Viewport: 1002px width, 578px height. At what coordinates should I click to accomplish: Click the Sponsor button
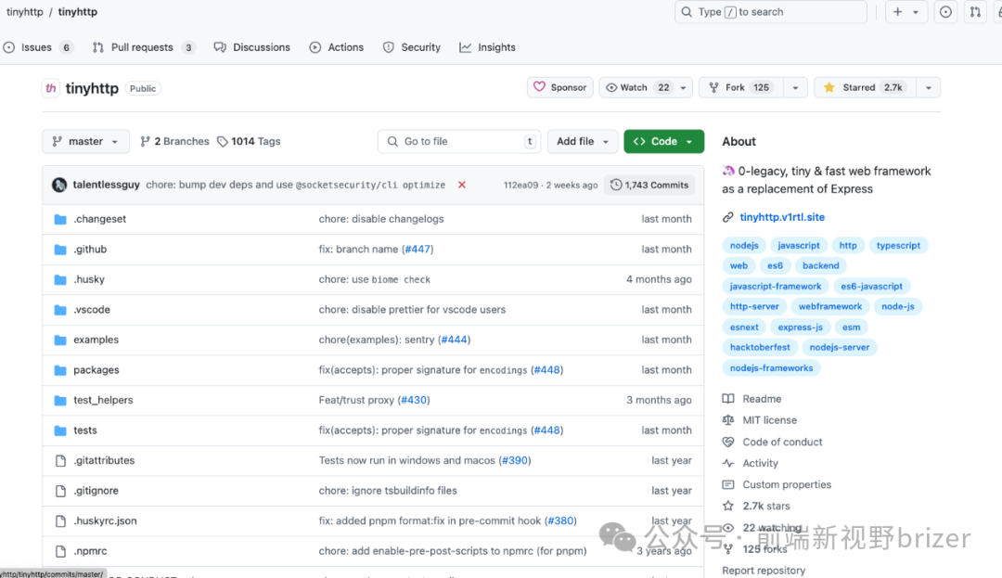(559, 87)
